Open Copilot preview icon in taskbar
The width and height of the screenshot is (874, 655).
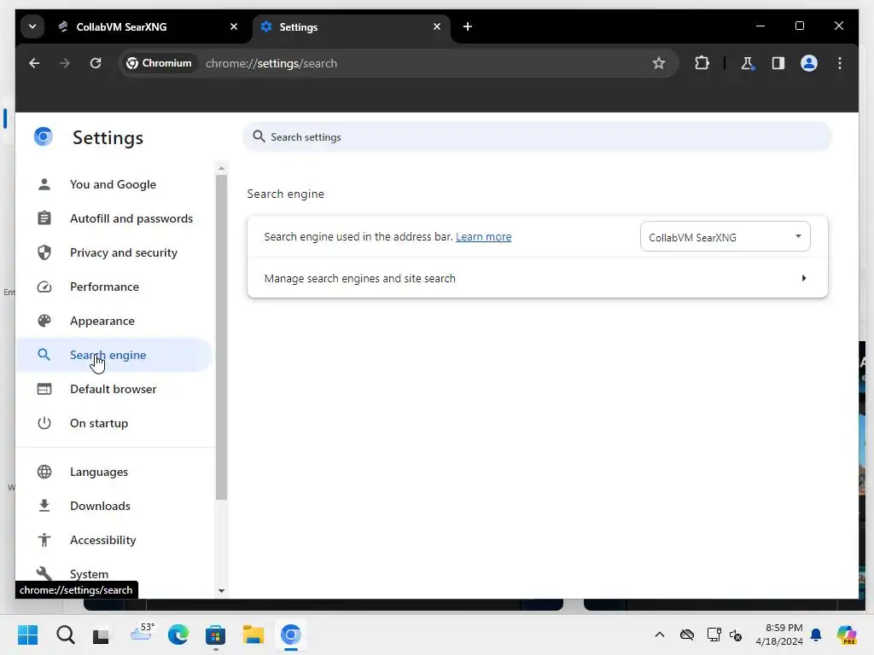coord(847,635)
